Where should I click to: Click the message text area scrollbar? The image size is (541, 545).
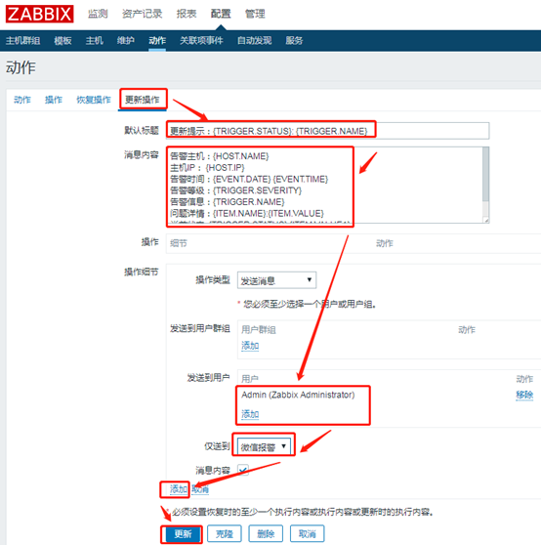tap(485, 174)
